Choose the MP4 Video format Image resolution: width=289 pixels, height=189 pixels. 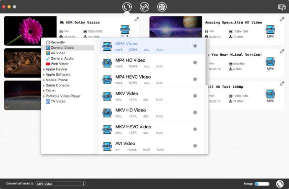[x=152, y=46]
